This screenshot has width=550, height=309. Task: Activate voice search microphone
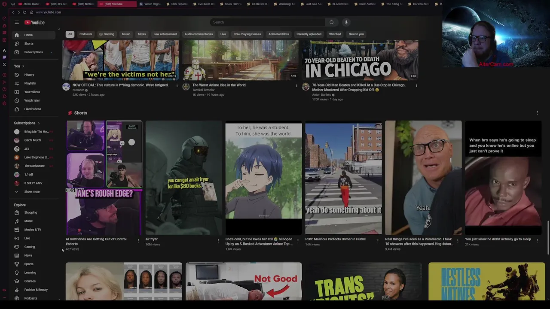pyautogui.click(x=346, y=22)
